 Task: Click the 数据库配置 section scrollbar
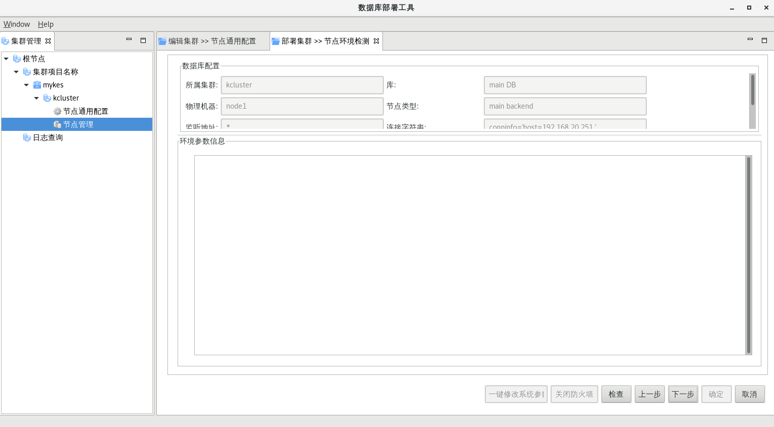(752, 91)
